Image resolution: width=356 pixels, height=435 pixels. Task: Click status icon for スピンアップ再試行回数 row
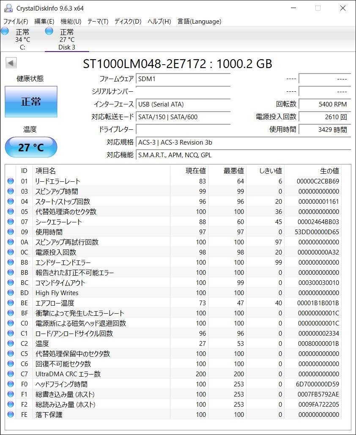point(11,242)
